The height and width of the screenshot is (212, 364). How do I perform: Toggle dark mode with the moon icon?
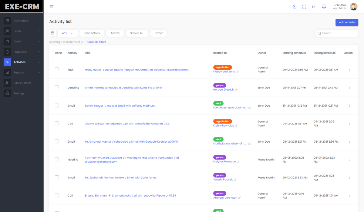(x=294, y=7)
